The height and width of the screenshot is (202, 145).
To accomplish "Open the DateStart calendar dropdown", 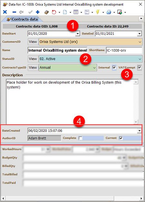I will 77,34.
